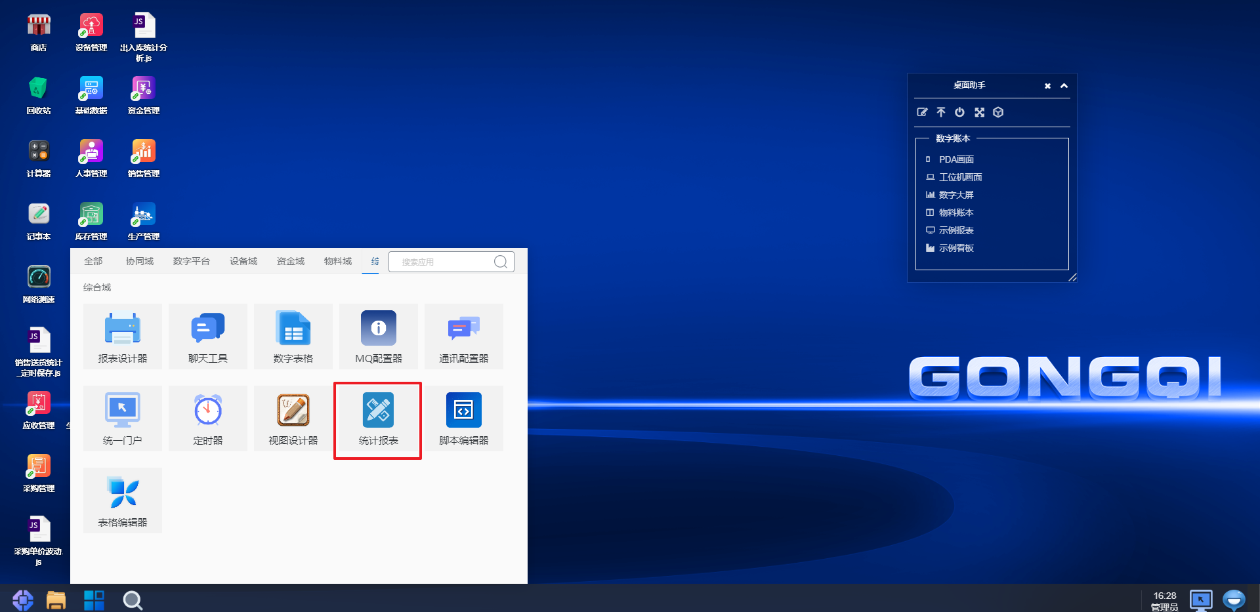Open 应收管理 desktop shortcut
Viewport: 1260px width, 612px height.
click(39, 410)
